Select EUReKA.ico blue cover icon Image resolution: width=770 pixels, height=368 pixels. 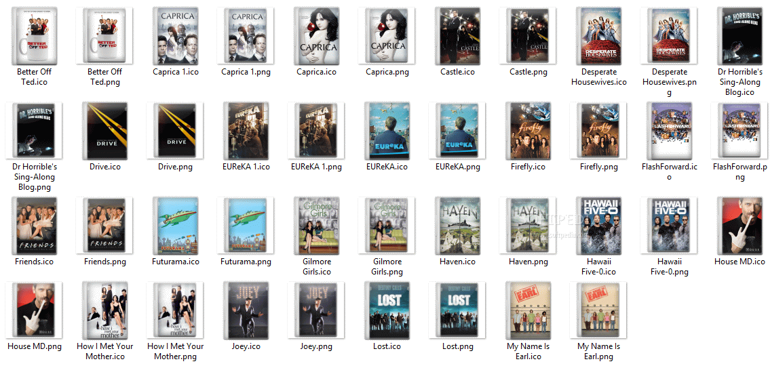coord(387,131)
